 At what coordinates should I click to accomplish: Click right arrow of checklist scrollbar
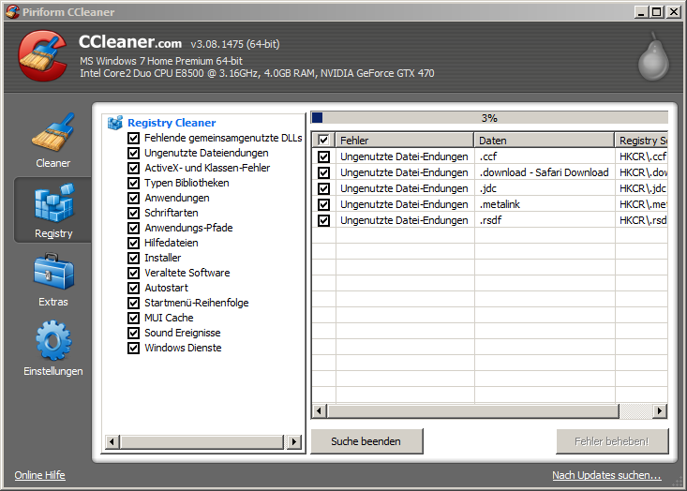tap(294, 441)
